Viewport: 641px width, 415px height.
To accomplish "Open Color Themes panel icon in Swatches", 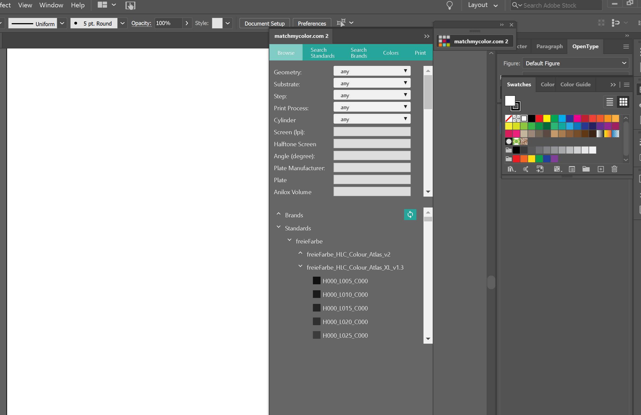I will [x=526, y=169].
